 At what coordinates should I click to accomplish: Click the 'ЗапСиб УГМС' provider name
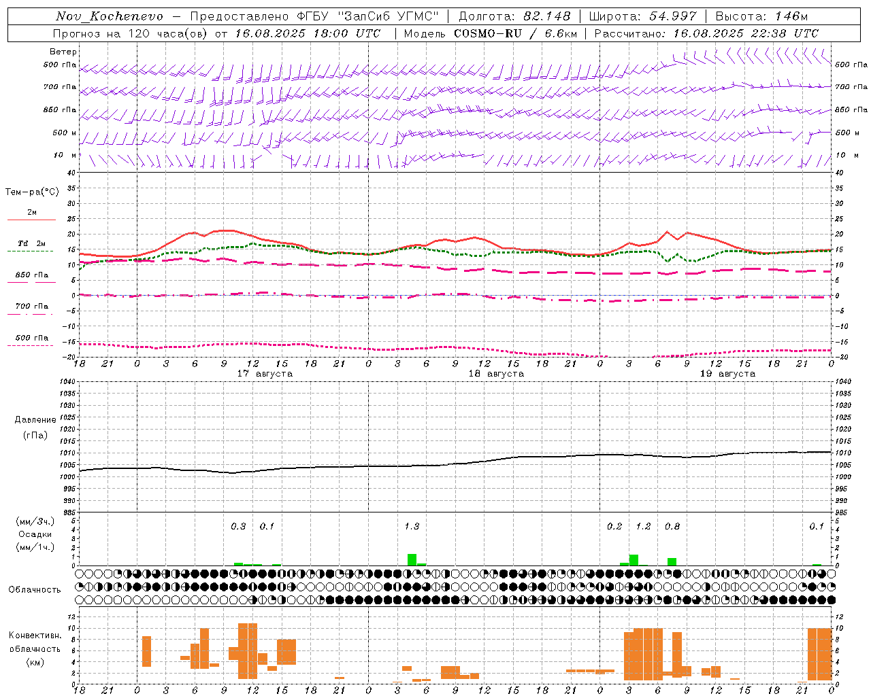(389, 16)
